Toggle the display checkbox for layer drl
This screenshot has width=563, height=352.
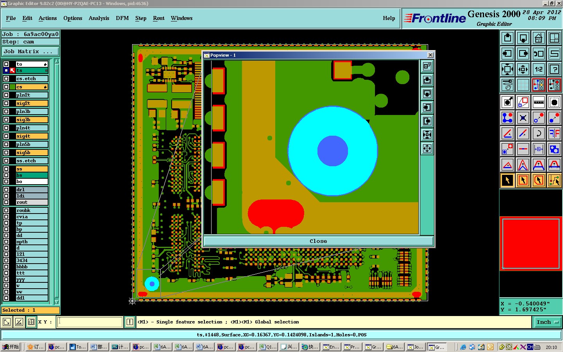click(6, 190)
